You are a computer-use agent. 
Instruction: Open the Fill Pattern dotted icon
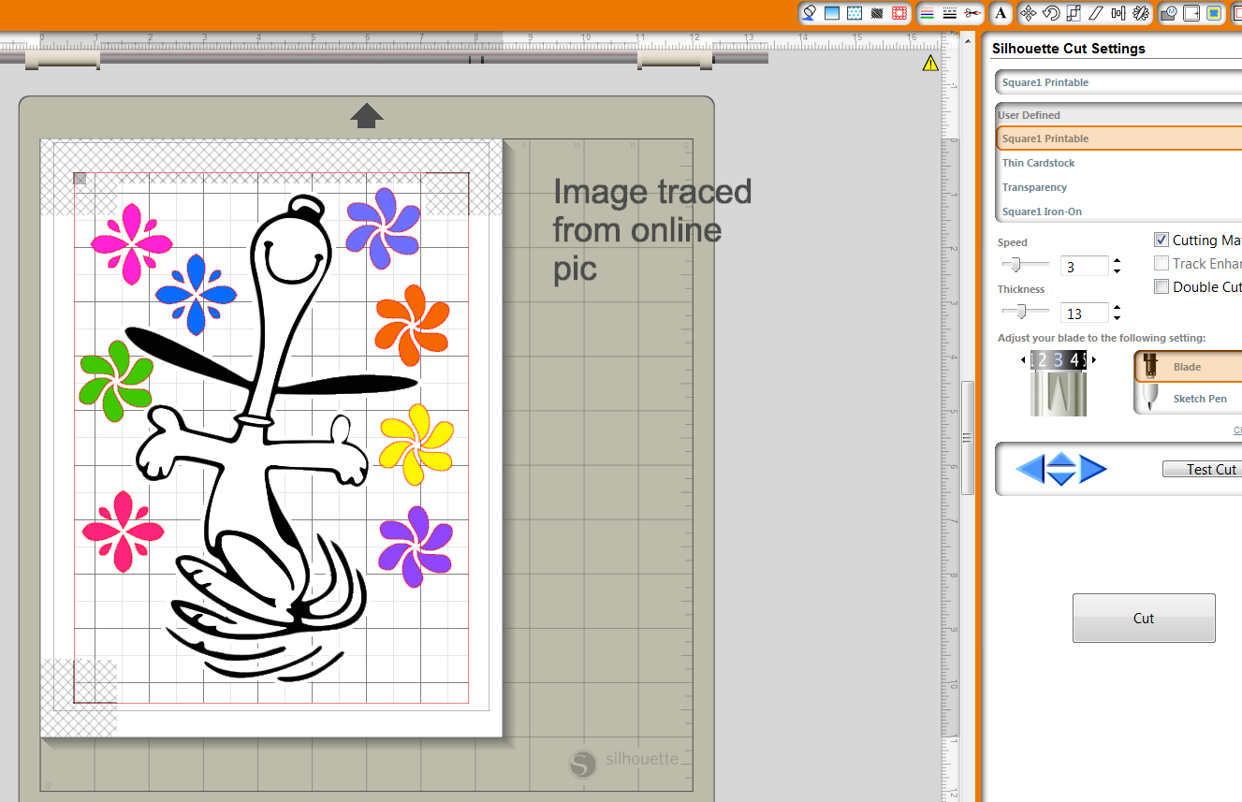(x=855, y=13)
